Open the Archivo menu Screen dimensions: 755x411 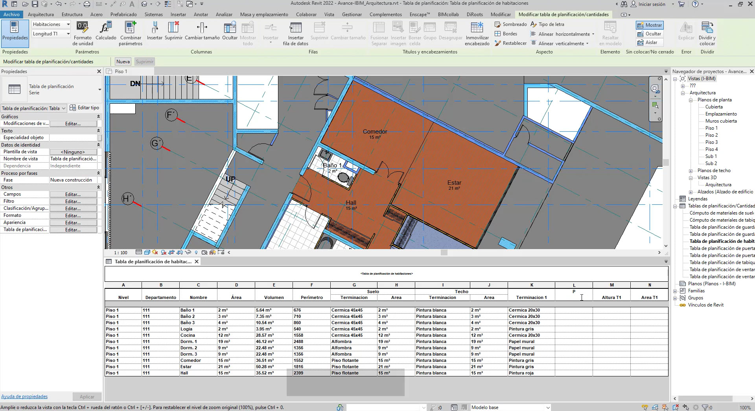click(11, 14)
